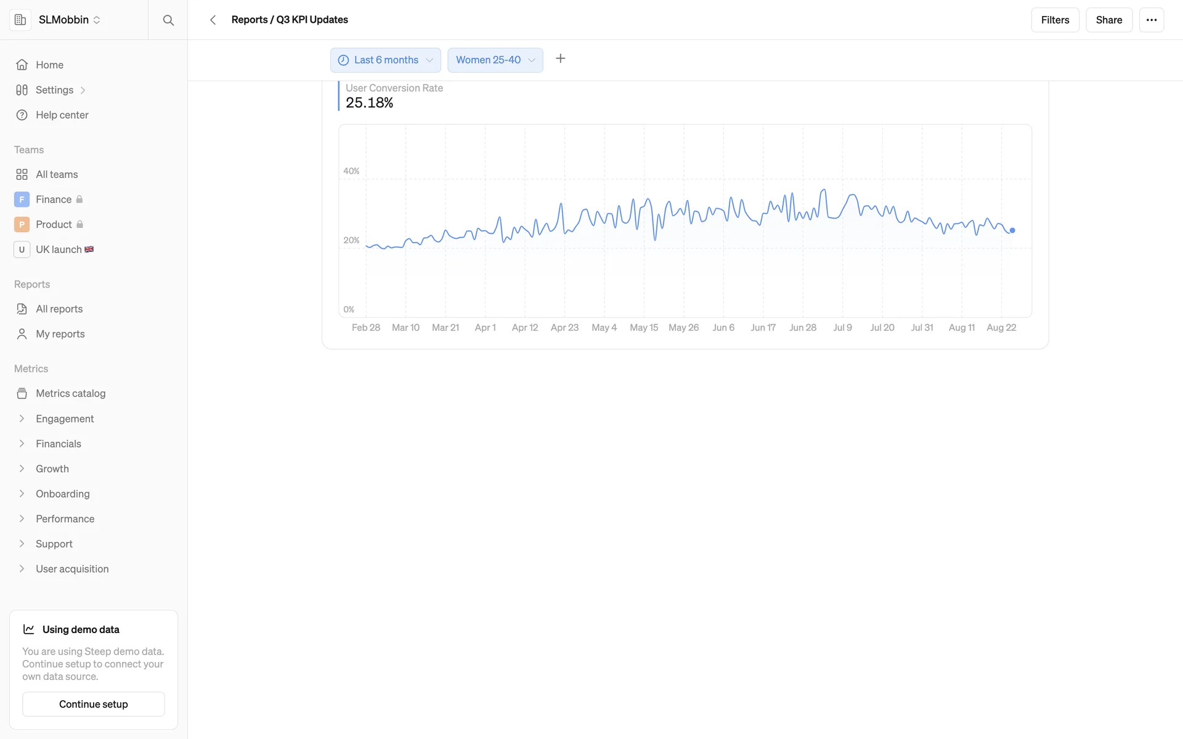Click the All teams grid icon

click(22, 174)
